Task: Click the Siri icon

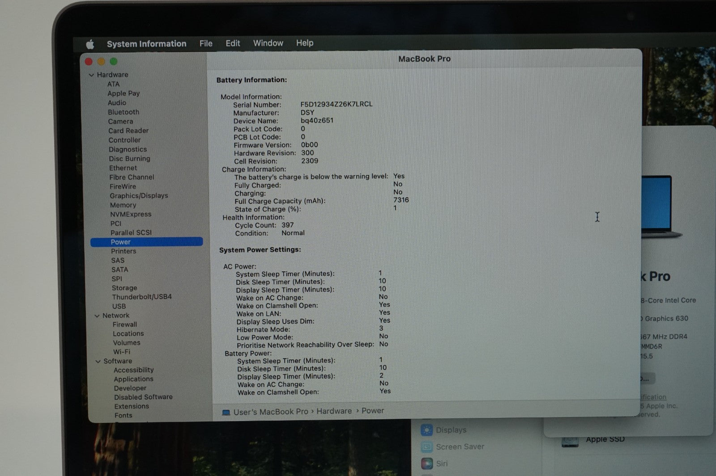Action: (x=427, y=463)
